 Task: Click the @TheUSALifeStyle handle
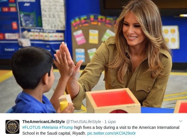coord(83,122)
